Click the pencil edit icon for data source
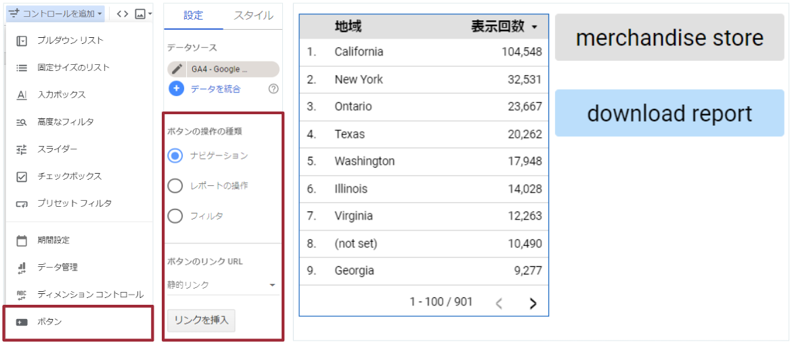This screenshot has height=346, width=792. pos(177,69)
